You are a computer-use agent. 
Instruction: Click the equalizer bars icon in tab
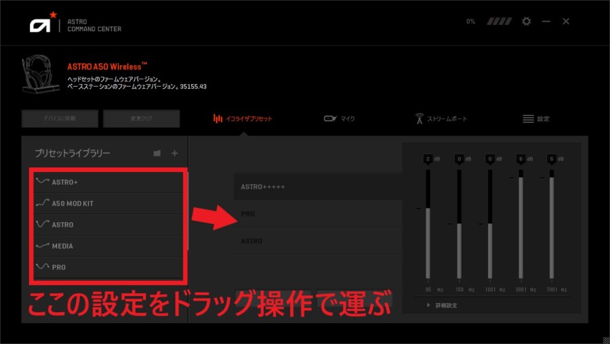coord(218,119)
